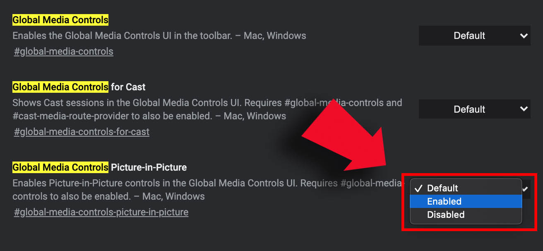Open the Global Media Controls Default dropdown
Image resolution: width=543 pixels, height=251 pixels.
475,36
